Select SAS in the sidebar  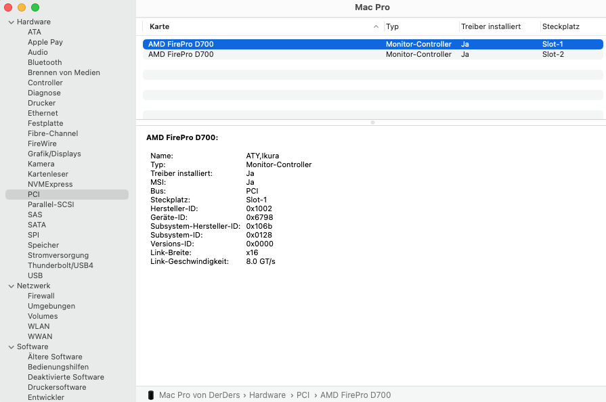(x=35, y=215)
